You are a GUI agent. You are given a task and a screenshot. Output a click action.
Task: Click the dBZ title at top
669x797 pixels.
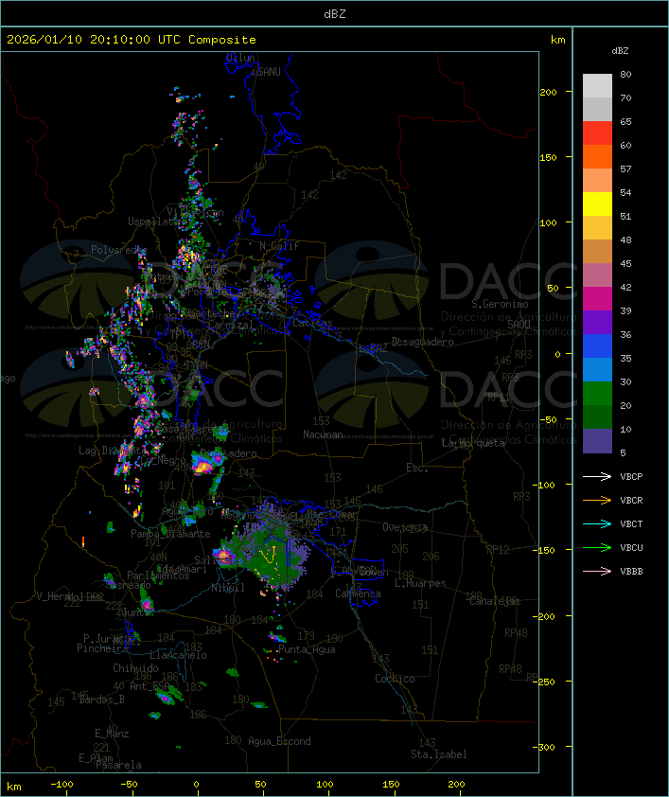[x=334, y=13]
